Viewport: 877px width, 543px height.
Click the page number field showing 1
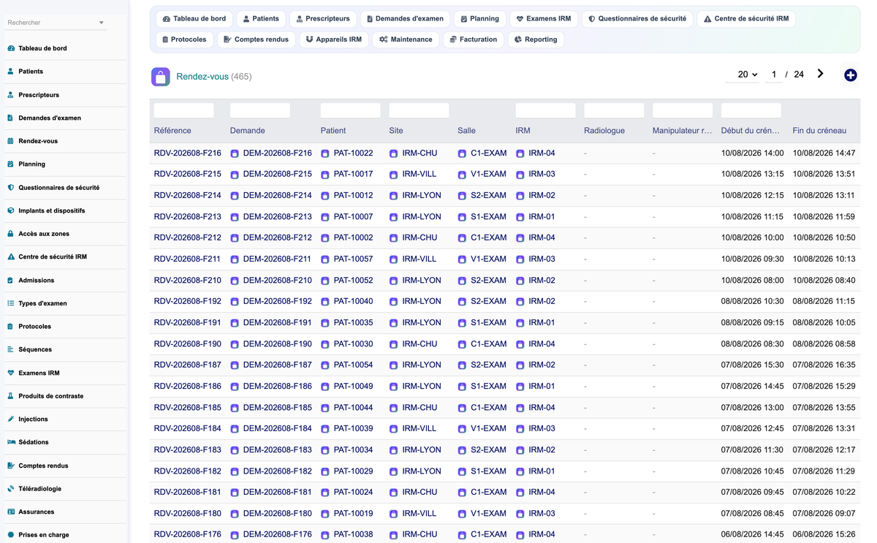pyautogui.click(x=773, y=75)
